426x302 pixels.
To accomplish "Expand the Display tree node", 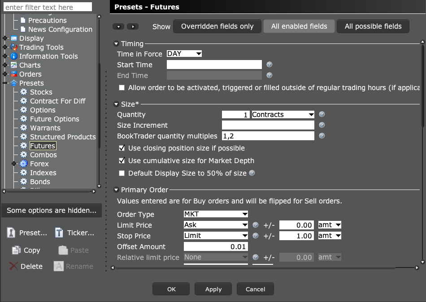I will tap(5, 38).
